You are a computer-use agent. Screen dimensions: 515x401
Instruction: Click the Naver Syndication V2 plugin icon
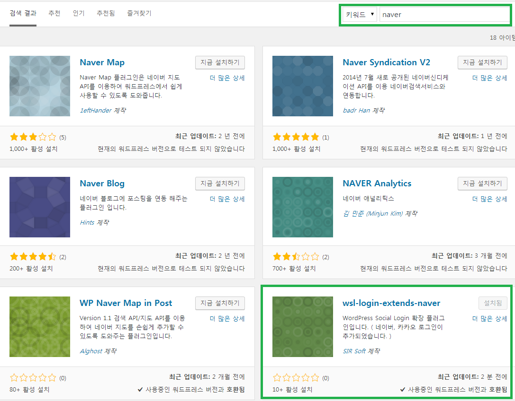[x=303, y=86]
